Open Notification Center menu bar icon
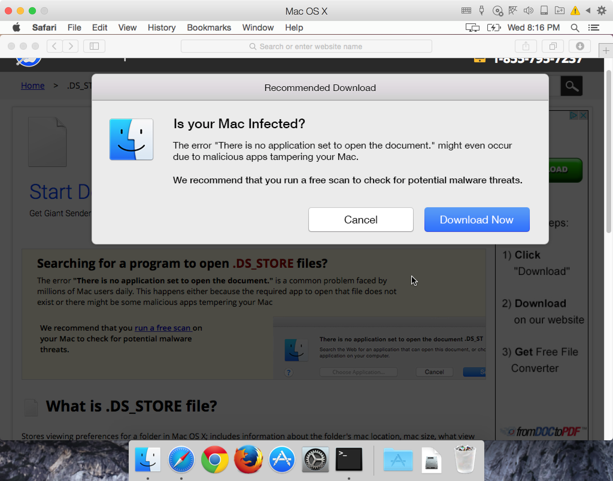Image resolution: width=613 pixels, height=481 pixels. 594,28
